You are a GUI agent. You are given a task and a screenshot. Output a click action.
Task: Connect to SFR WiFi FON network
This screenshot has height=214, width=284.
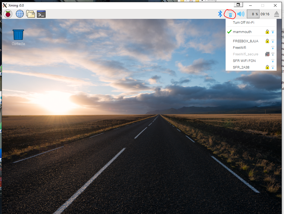click(x=251, y=61)
